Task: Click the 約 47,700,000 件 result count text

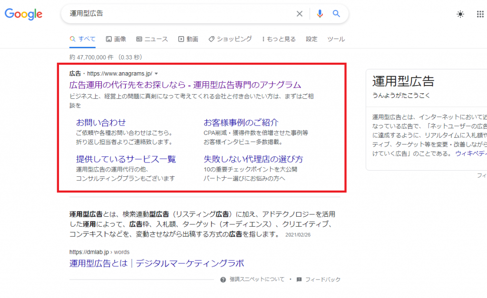Action: point(91,58)
